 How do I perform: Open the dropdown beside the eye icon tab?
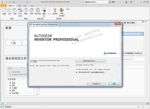click(x=34, y=6)
